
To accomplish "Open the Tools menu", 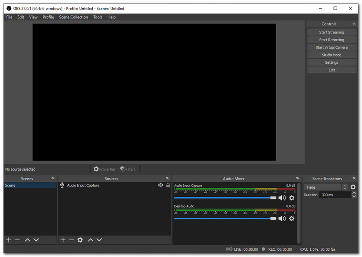I will click(x=98, y=17).
